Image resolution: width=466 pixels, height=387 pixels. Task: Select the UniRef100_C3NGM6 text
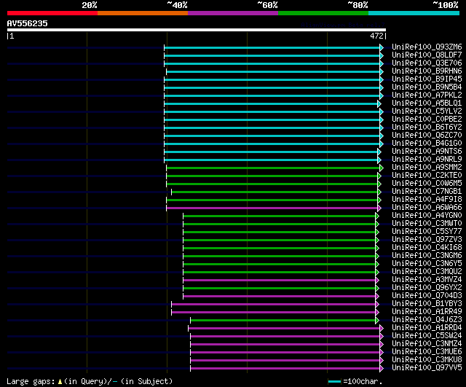point(427,256)
